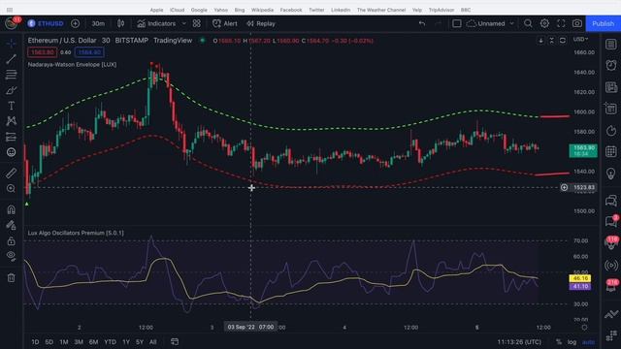
Task: Start bar Replay mode
Action: click(x=261, y=23)
